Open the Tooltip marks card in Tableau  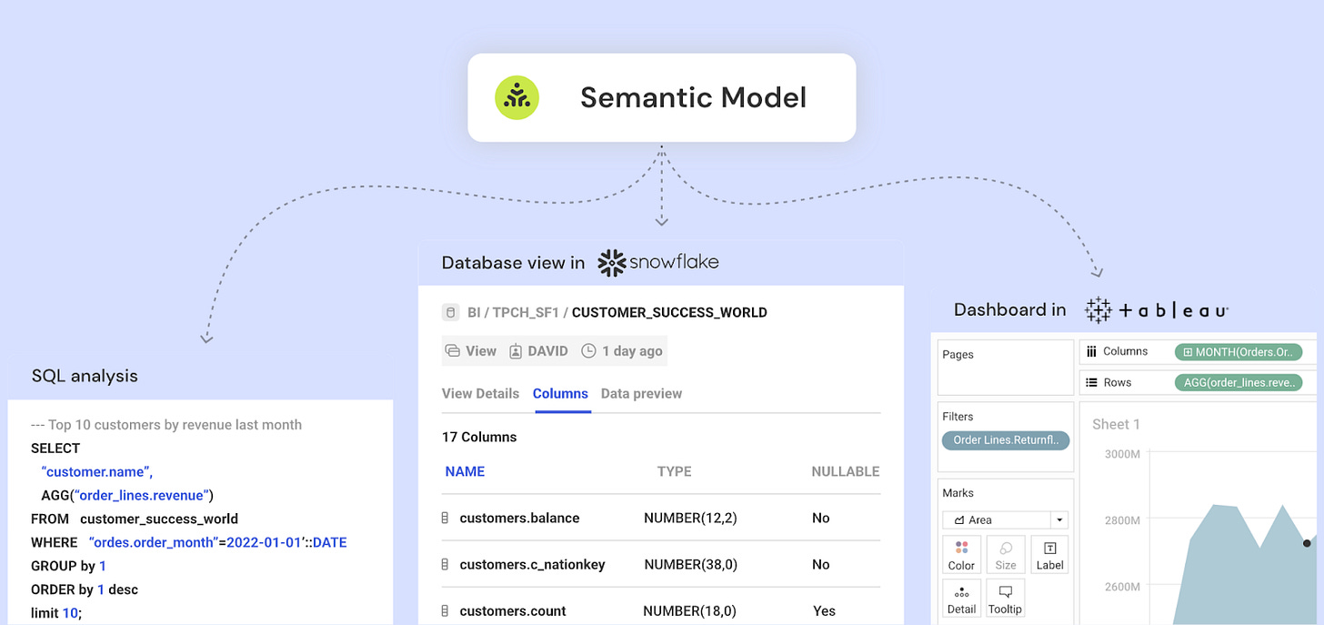coord(1006,599)
